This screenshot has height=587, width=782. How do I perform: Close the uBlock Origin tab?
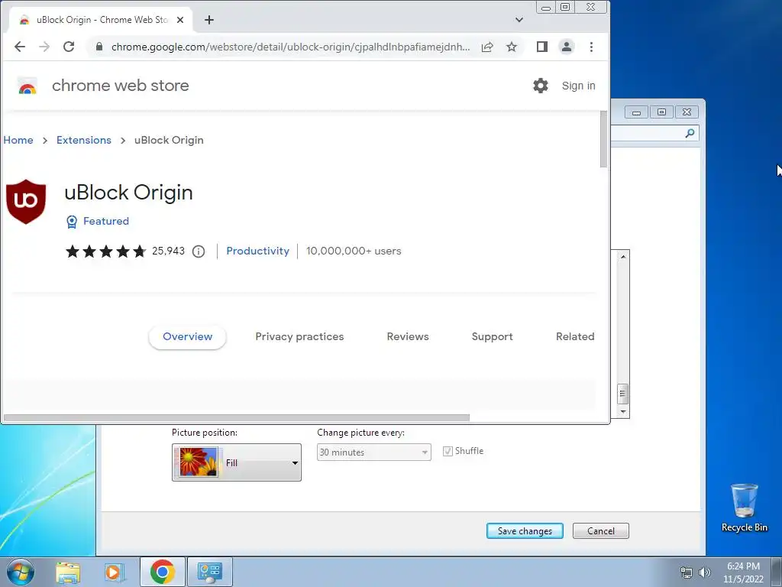pos(180,20)
